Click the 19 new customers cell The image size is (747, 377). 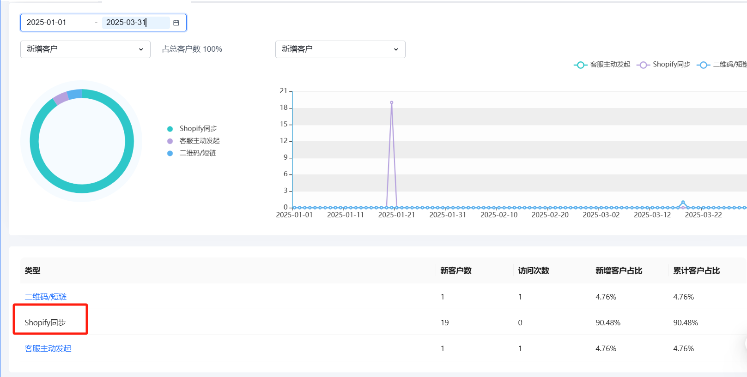pyautogui.click(x=445, y=323)
